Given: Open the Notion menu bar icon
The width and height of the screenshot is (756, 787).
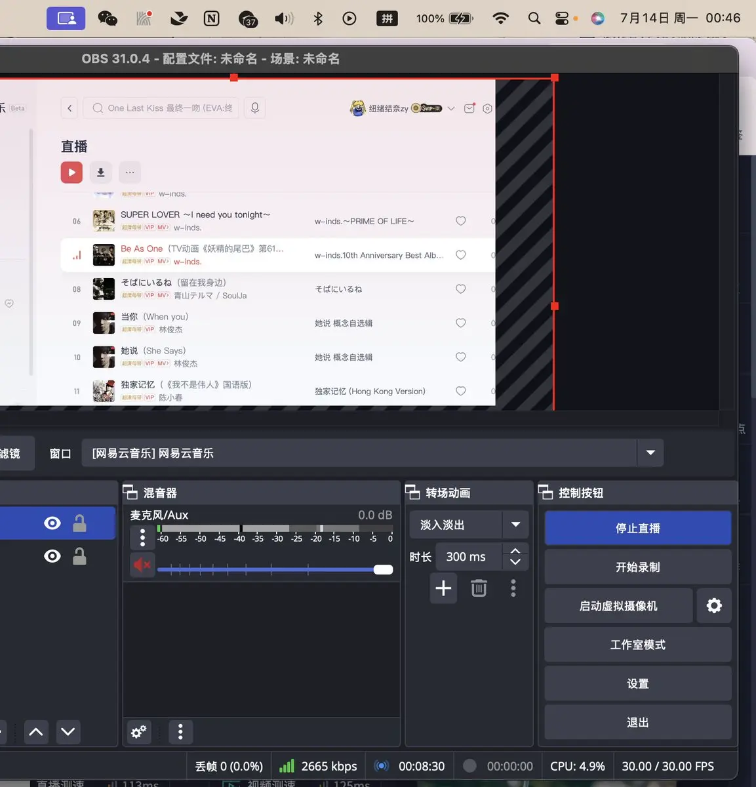Looking at the screenshot, I should [x=211, y=18].
